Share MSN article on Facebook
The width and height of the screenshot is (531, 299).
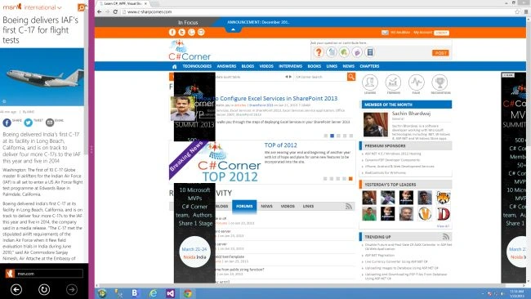(x=7, y=123)
